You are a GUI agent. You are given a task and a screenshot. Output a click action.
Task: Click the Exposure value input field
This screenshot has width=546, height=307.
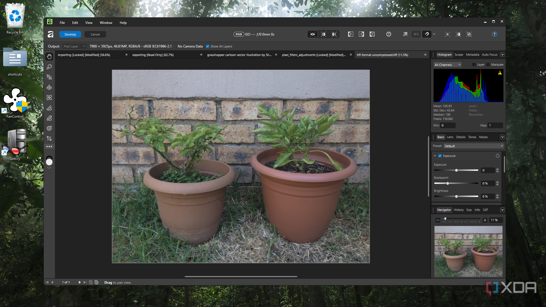tap(488, 170)
